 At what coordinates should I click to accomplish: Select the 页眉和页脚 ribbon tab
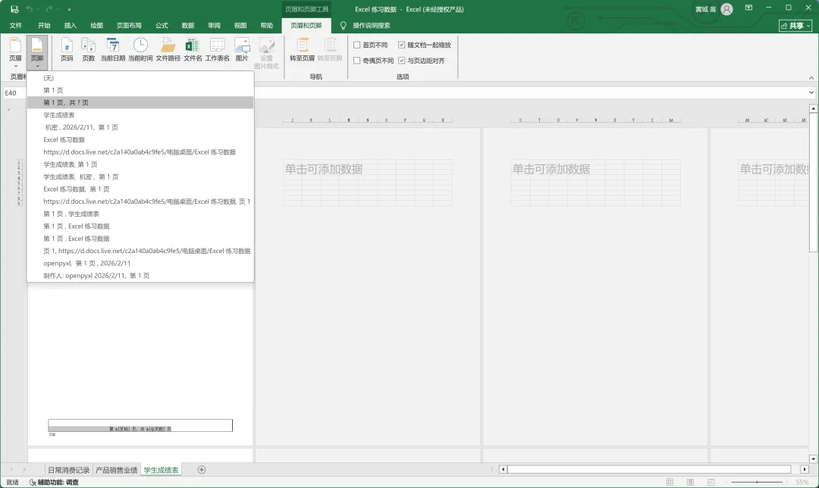(306, 25)
